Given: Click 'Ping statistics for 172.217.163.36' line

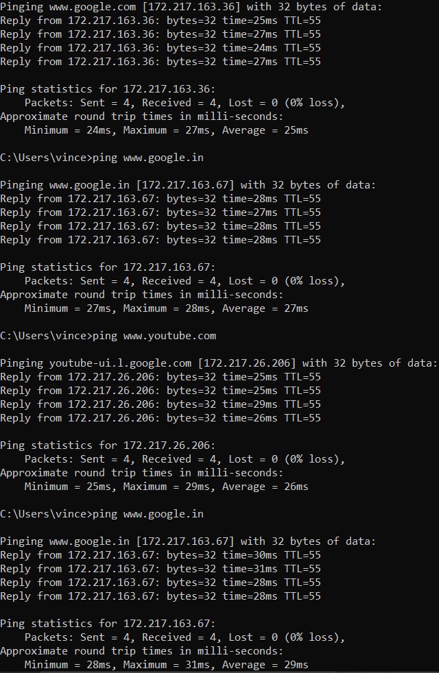Looking at the screenshot, I should coord(108,89).
